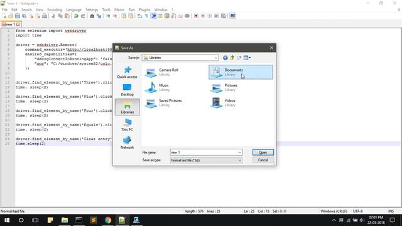Screen dimensions: 402x226
Task: Open the Encoding menu
Action: pyautogui.click(x=55, y=9)
